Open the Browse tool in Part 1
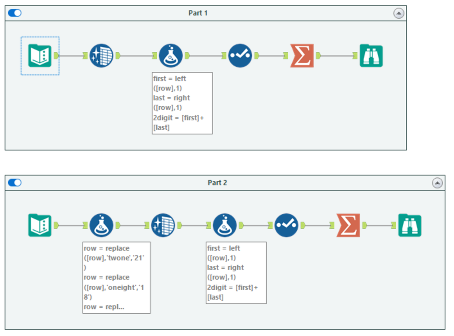This screenshot has height=336, width=454. (x=371, y=55)
